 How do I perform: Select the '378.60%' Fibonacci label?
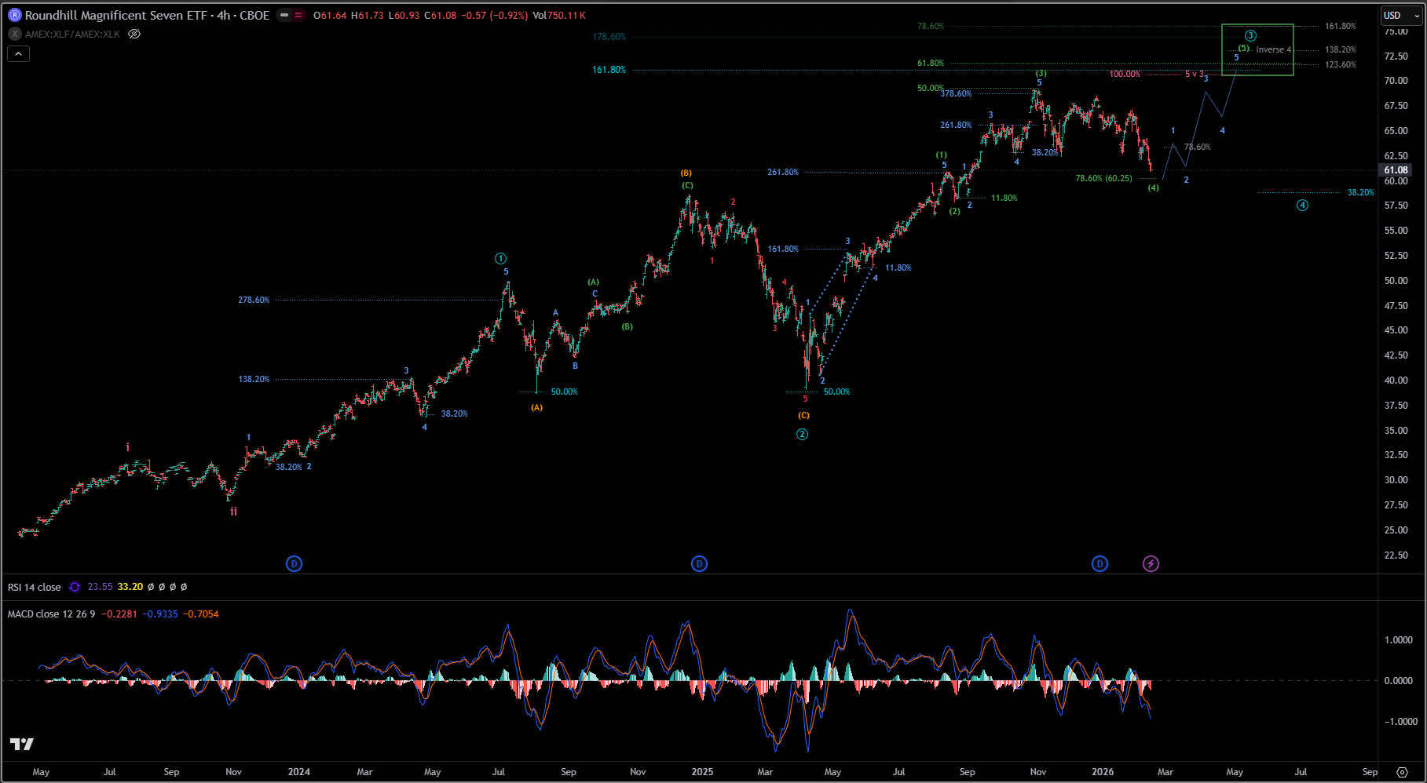(x=956, y=94)
